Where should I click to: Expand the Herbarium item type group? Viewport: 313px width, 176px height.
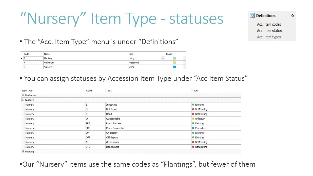pos(23,95)
